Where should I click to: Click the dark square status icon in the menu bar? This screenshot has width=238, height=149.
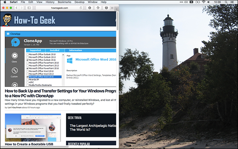click(x=191, y=2)
